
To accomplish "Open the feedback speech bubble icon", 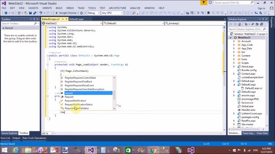I will 210,3.
